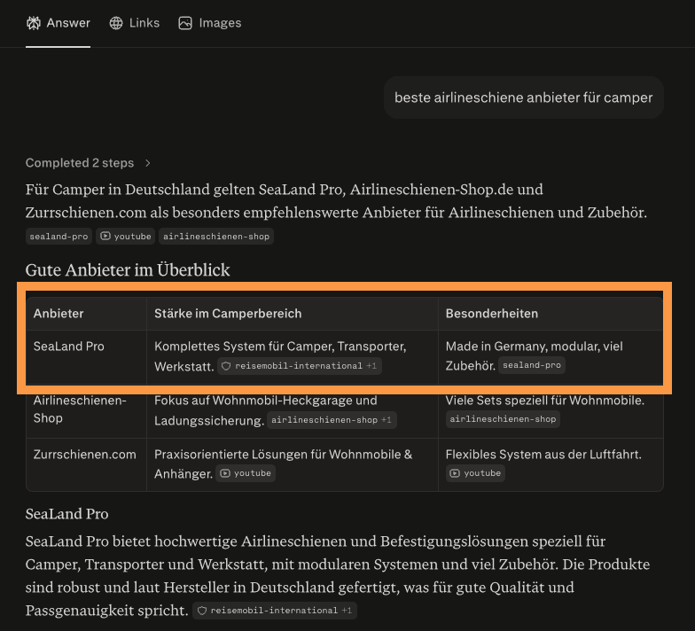Switch to the Images tab
Viewport: 695px width, 631px height.
(209, 23)
